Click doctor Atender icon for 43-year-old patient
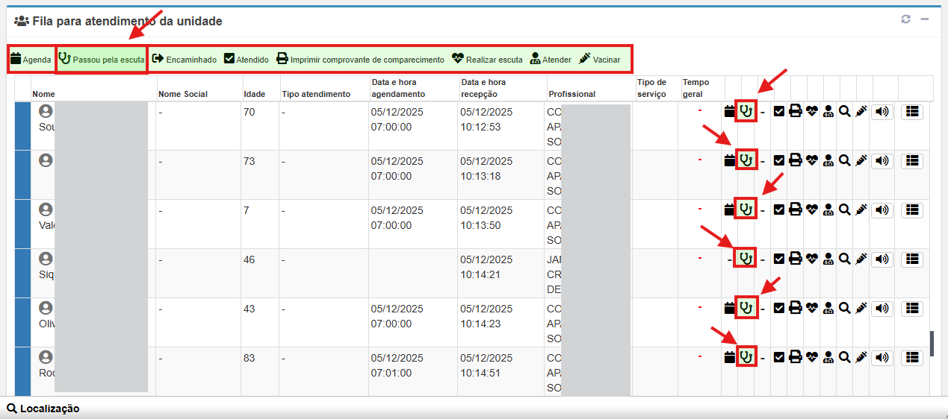This screenshot has width=948, height=419. [x=828, y=308]
